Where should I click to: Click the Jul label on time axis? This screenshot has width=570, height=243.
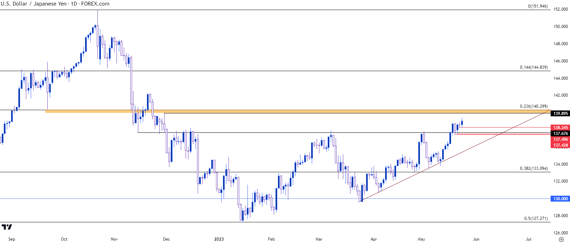coord(529,239)
